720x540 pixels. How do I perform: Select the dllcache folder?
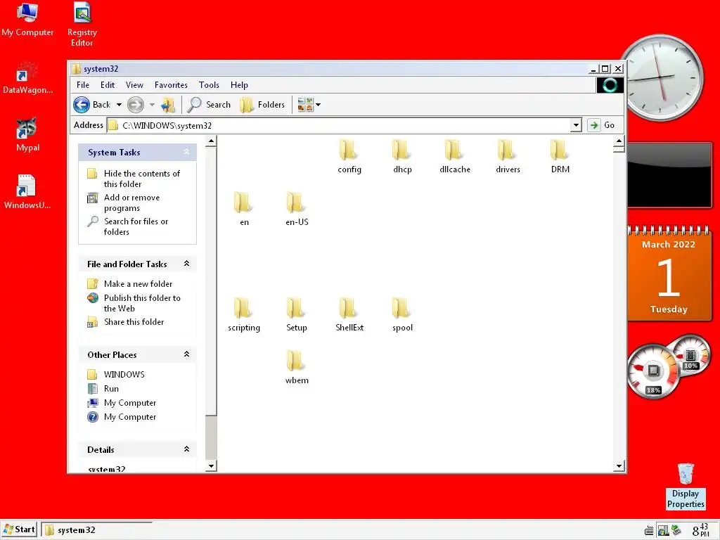point(455,156)
